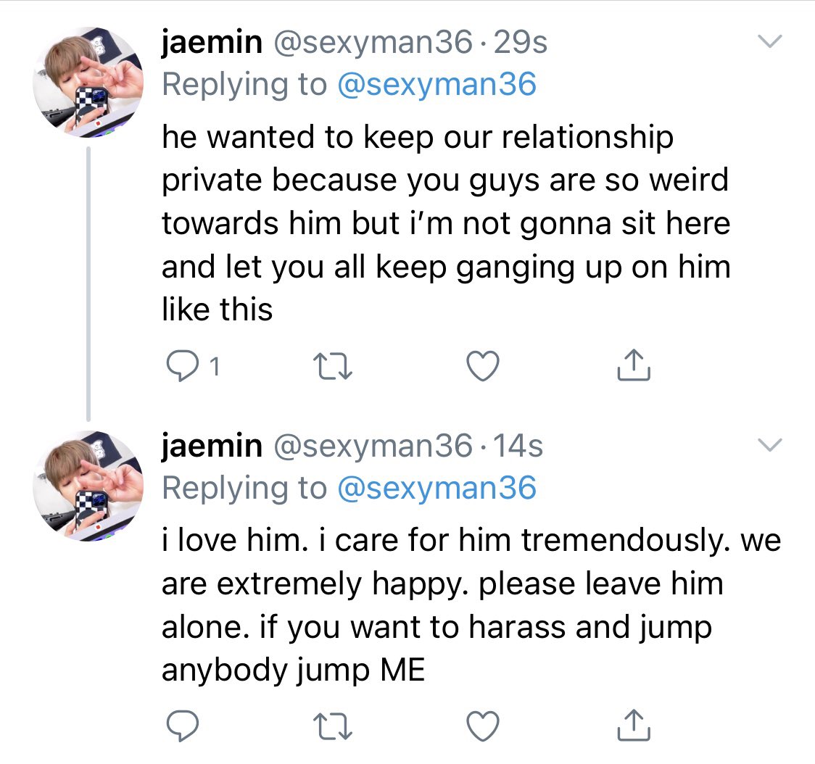The width and height of the screenshot is (815, 764).
Task: Open the tweet text 'he wanted to keep'
Action: tap(446, 223)
